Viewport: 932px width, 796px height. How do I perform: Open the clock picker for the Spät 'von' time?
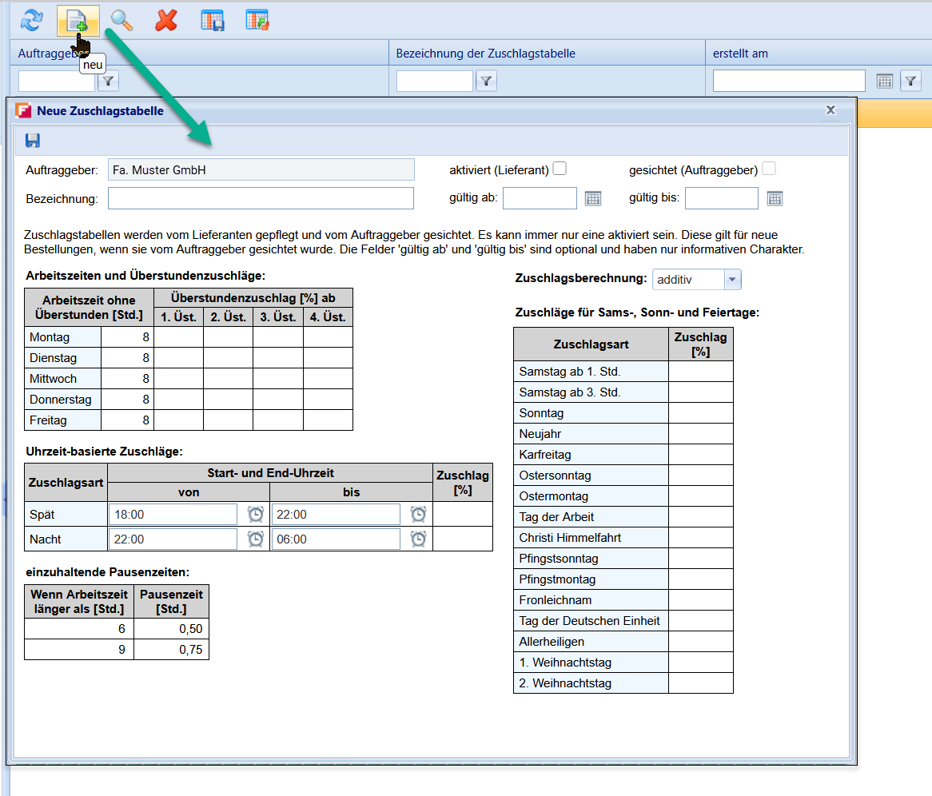[x=256, y=514]
